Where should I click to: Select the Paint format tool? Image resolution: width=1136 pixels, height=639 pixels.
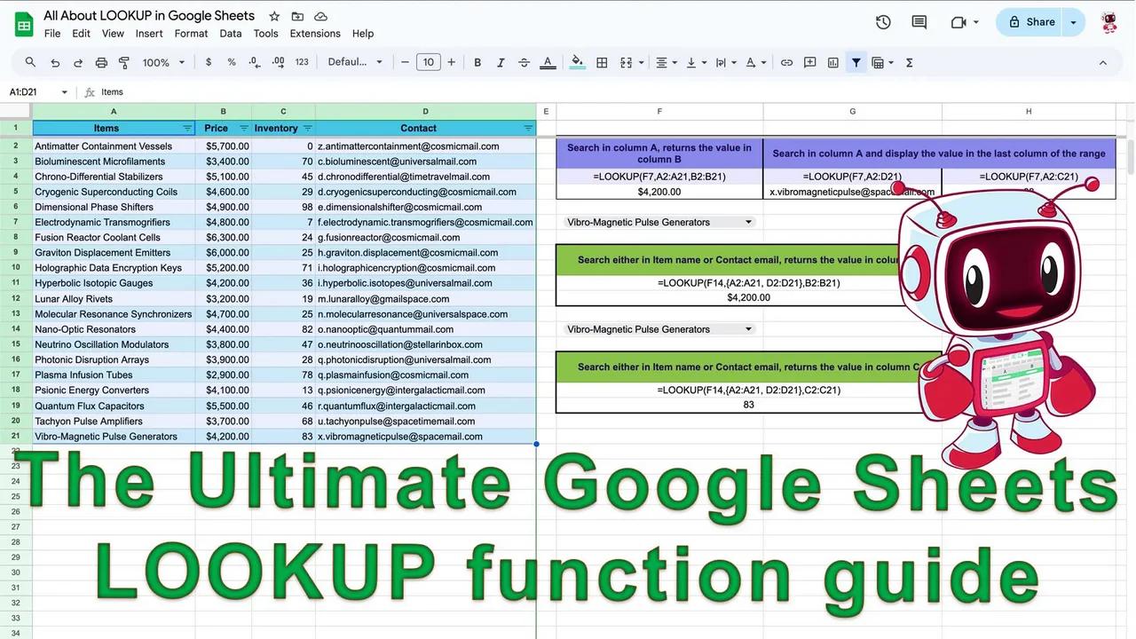pos(123,62)
